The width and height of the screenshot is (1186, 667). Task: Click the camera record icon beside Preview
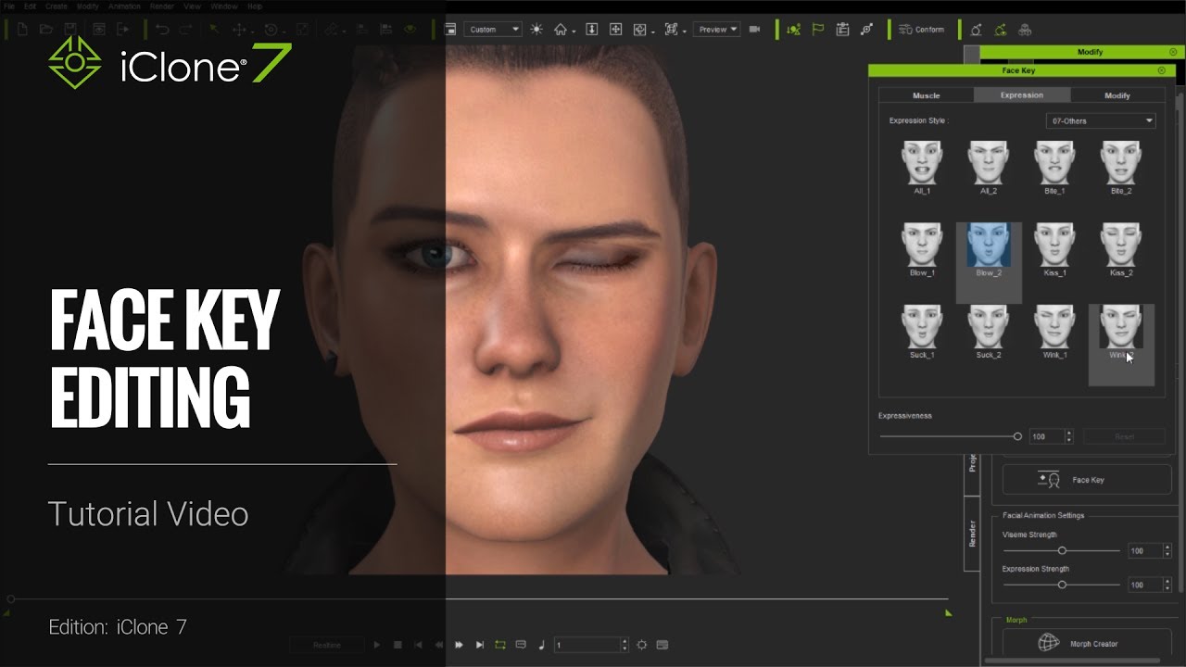(754, 30)
